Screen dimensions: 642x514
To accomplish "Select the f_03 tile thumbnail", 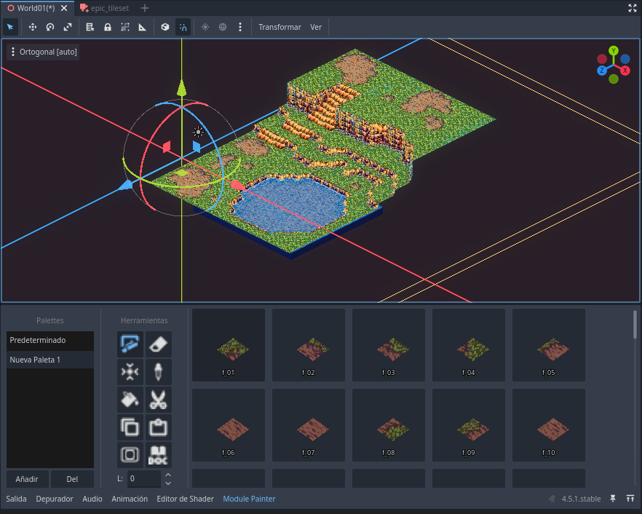I will coord(389,344).
